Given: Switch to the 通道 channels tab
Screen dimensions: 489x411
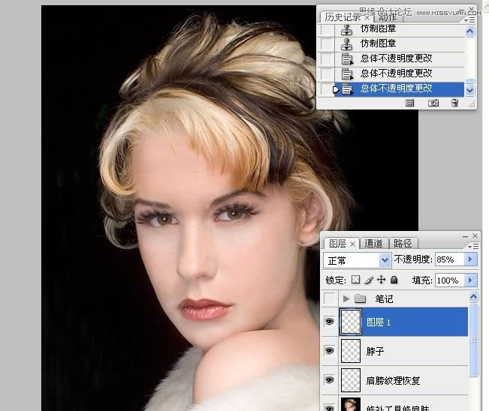Looking at the screenshot, I should (373, 243).
